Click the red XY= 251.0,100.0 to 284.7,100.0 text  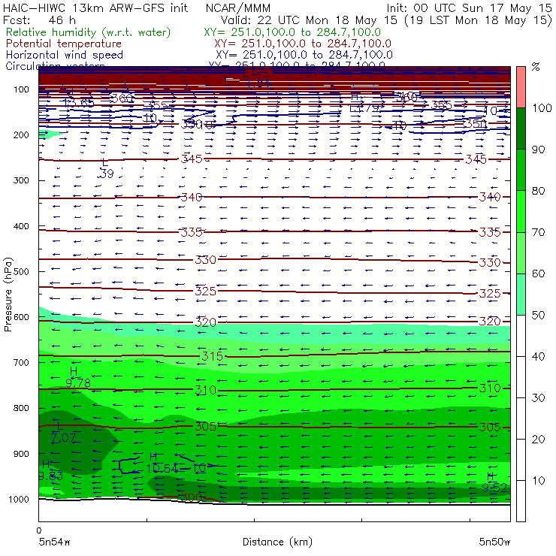coord(303,44)
